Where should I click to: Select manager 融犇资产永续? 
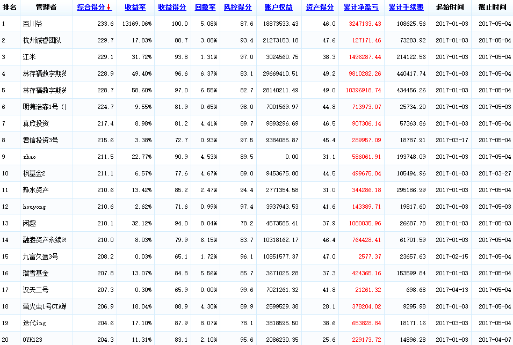pos(45,240)
